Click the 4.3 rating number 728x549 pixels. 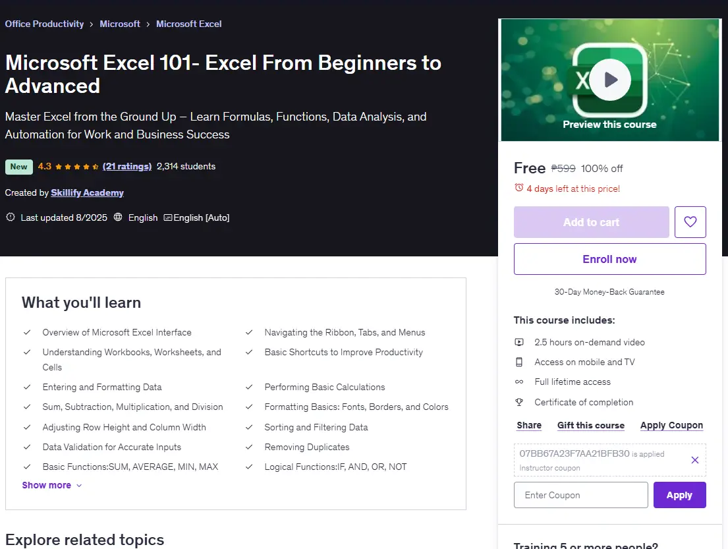45,166
